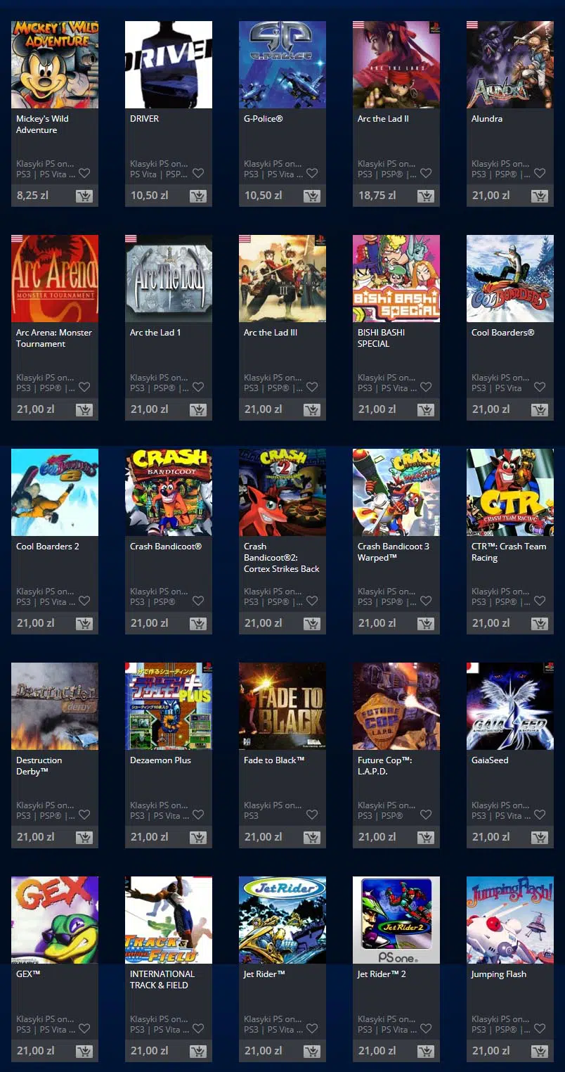Add Jumping Flash to cart
The height and width of the screenshot is (1072, 565).
[x=540, y=1052]
